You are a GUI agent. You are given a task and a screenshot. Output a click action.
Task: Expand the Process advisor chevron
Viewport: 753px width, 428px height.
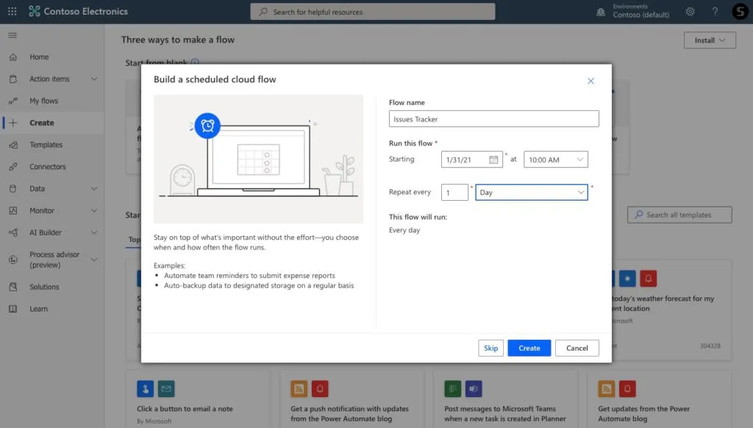(x=94, y=260)
